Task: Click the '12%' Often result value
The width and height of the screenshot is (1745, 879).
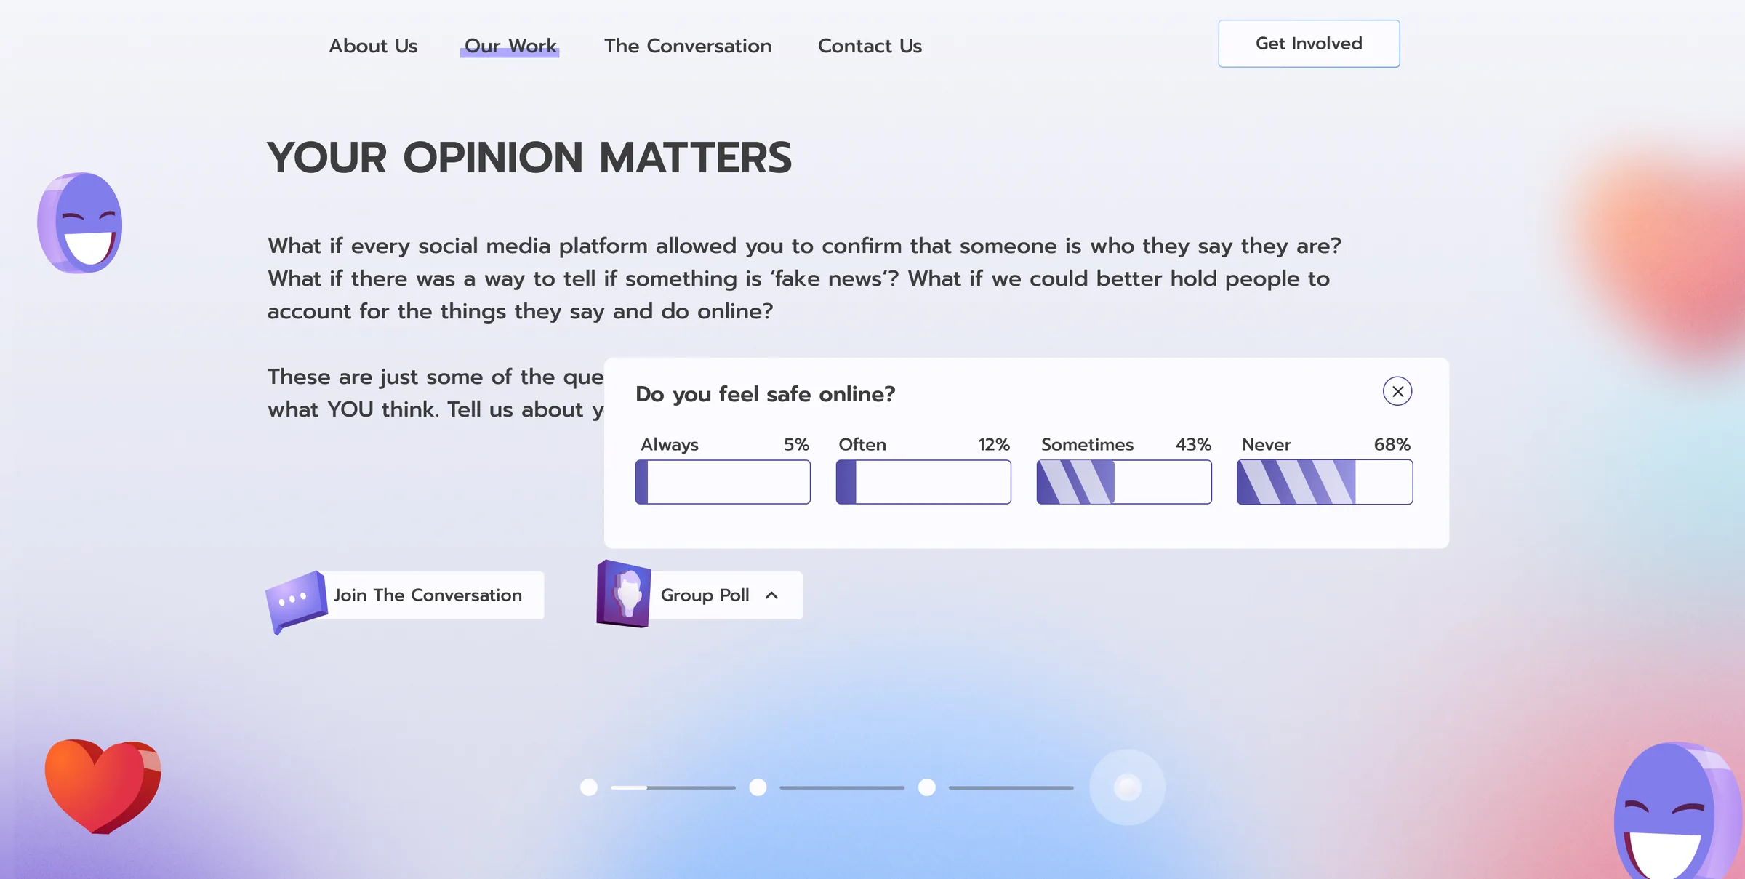Action: point(993,444)
